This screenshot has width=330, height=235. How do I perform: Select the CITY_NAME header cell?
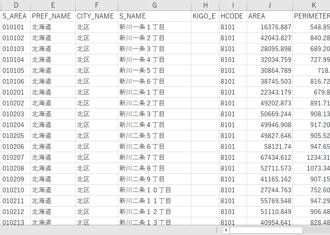[96, 16]
